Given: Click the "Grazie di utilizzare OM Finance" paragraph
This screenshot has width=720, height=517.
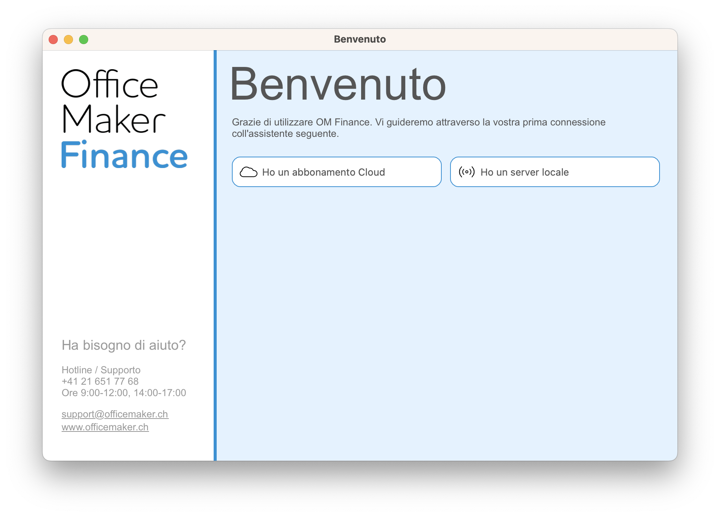Looking at the screenshot, I should pyautogui.click(x=419, y=128).
